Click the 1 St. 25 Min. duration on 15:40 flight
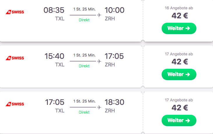This screenshot has height=134, width=213. pyautogui.click(x=85, y=55)
